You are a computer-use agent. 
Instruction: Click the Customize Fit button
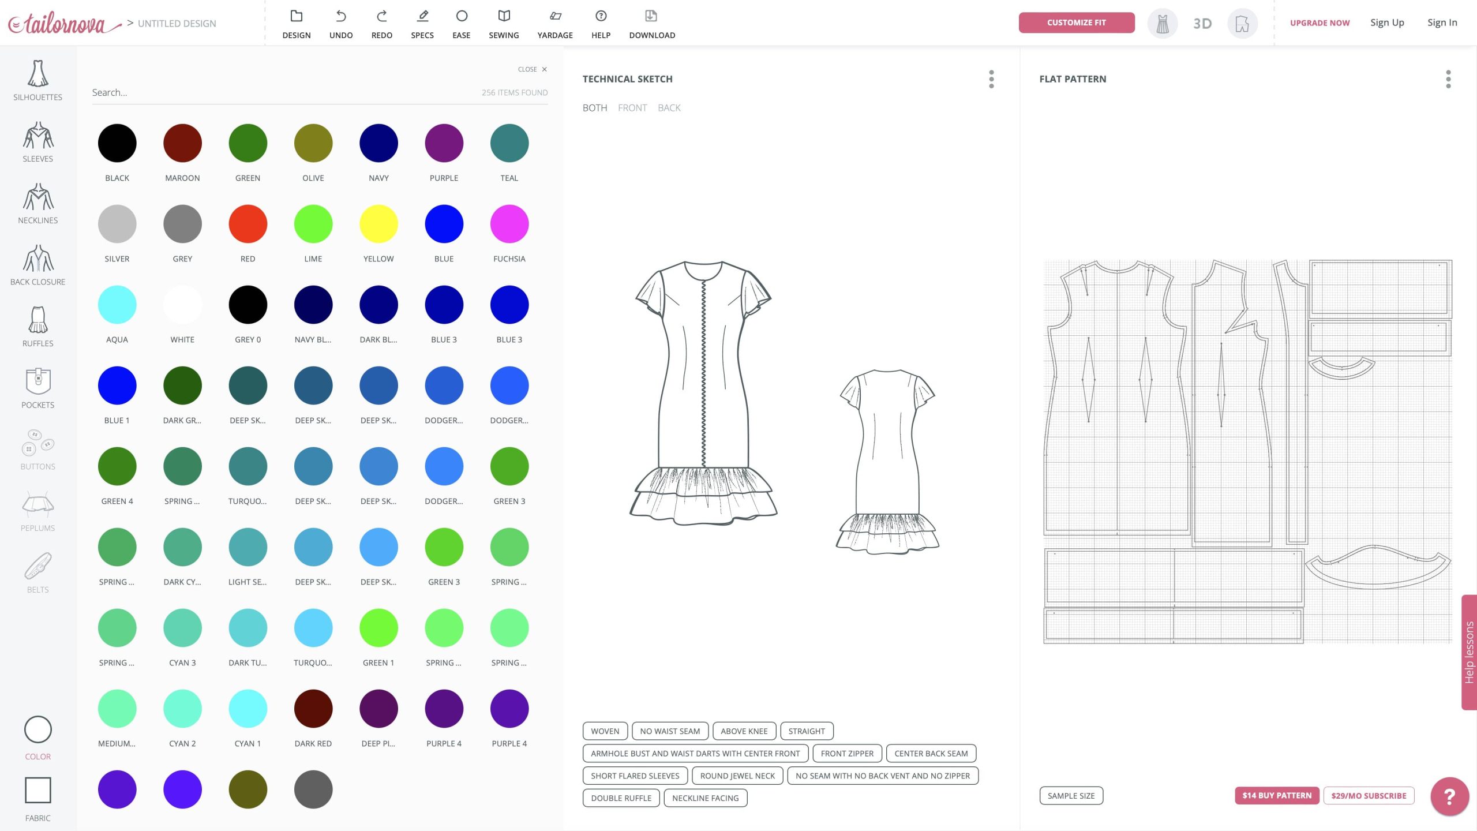[x=1076, y=23]
